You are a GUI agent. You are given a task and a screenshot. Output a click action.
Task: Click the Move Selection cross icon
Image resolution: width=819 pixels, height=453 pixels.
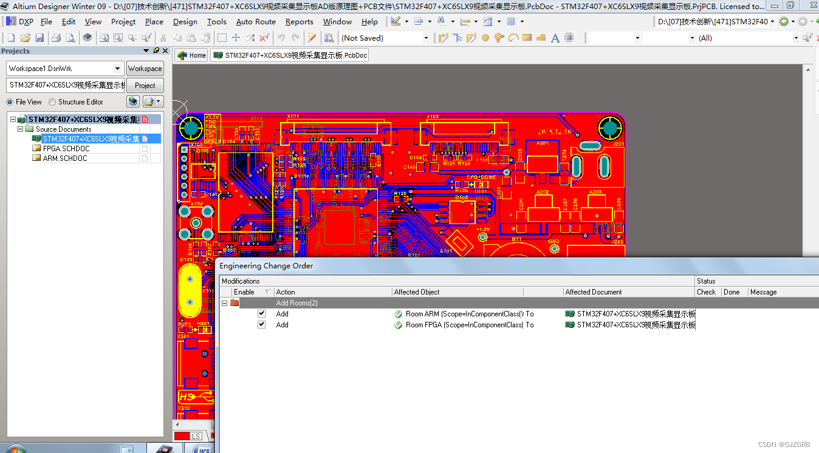coord(236,38)
